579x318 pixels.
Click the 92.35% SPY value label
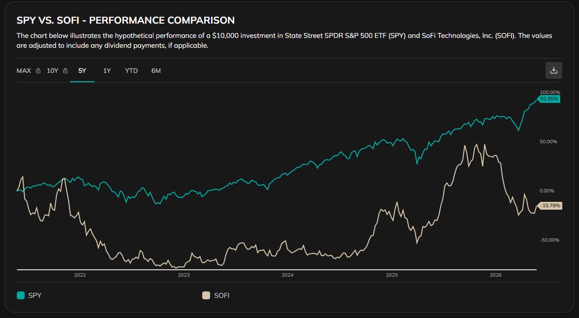pos(549,99)
